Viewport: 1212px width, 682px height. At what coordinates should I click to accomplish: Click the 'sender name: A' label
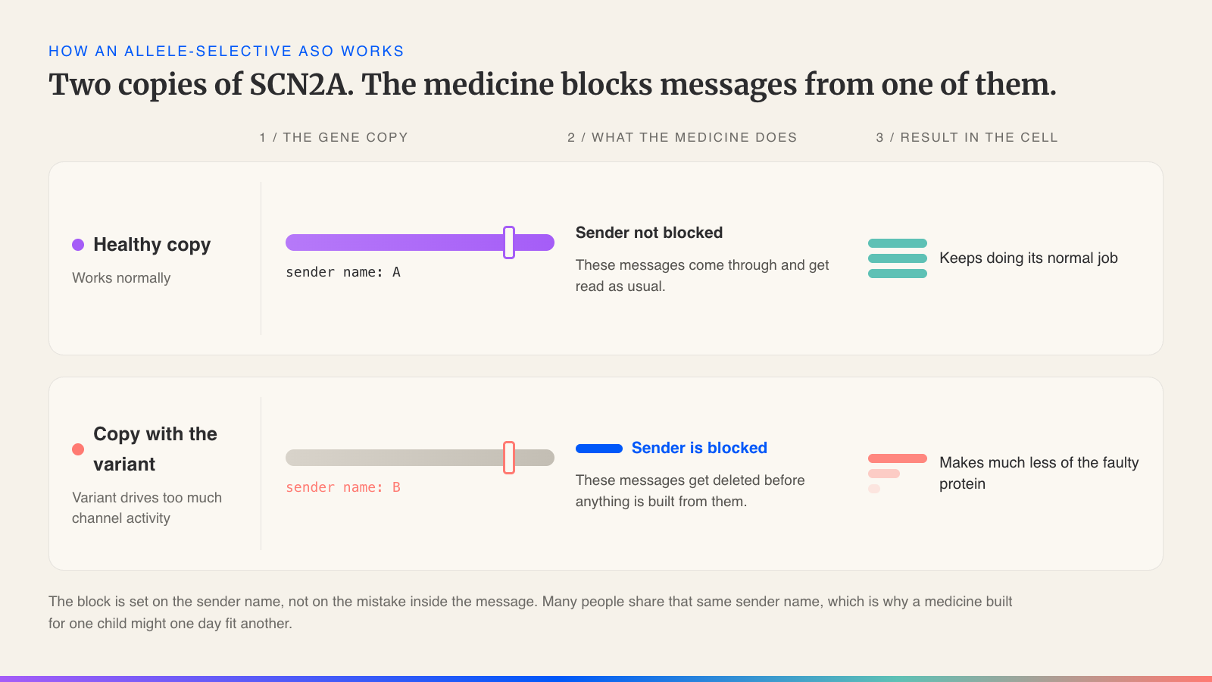click(x=343, y=272)
